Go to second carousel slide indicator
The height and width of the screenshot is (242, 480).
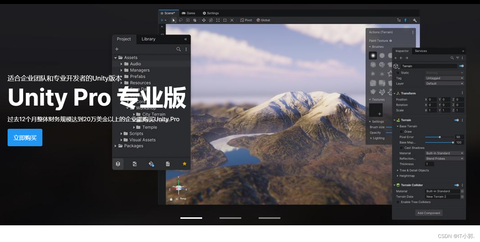230,218
